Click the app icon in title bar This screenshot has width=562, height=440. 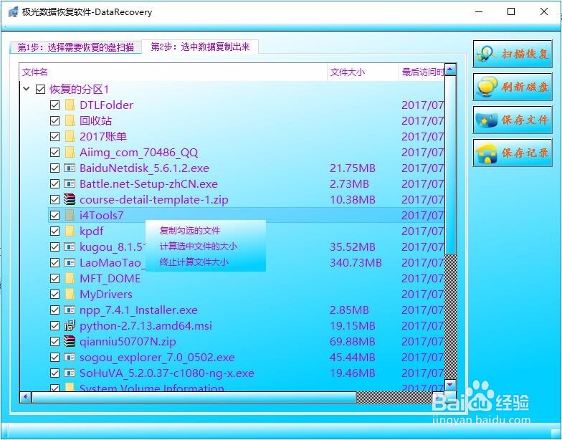point(13,11)
